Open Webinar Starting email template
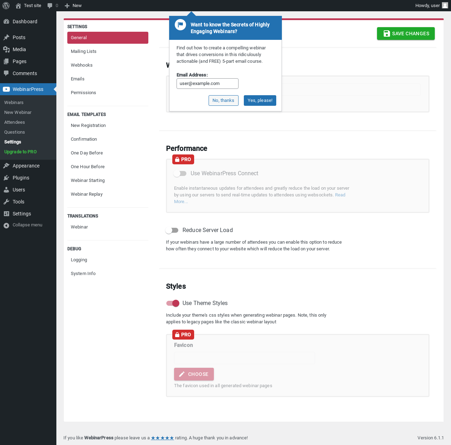Image resolution: width=451 pixels, height=445 pixels. 108,181
